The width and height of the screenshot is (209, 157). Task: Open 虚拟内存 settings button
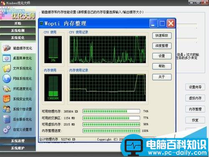point(195,98)
